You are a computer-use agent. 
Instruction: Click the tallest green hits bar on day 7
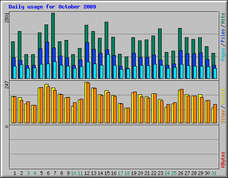pos(53,30)
